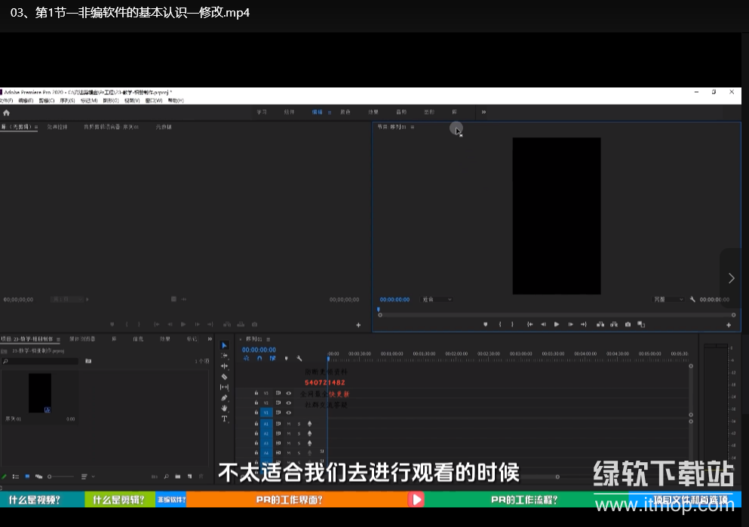Add marker in the timeline header
The height and width of the screenshot is (527, 749).
tap(286, 358)
